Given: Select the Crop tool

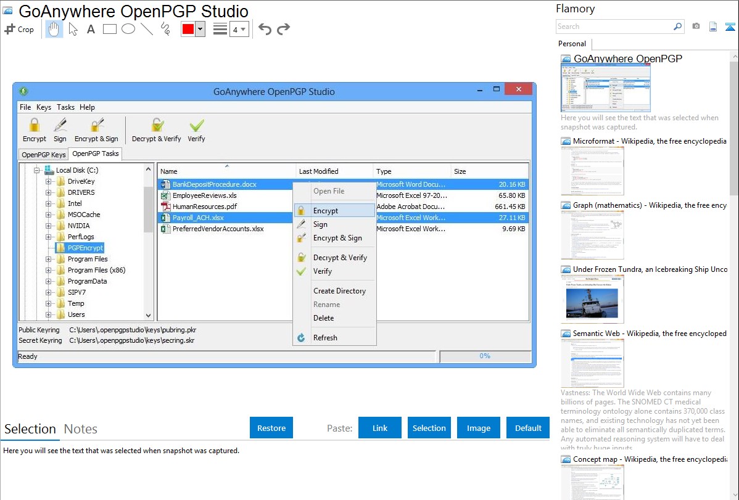Looking at the screenshot, I should coord(19,29).
